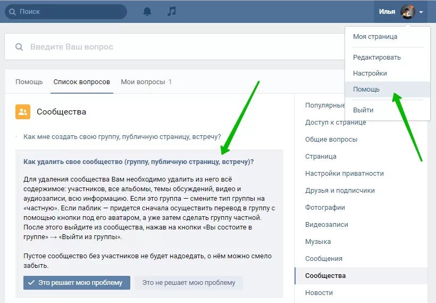Image resolution: width=436 pixels, height=303 pixels.
Task: Select the Список вопросов tab
Action: 82,82
